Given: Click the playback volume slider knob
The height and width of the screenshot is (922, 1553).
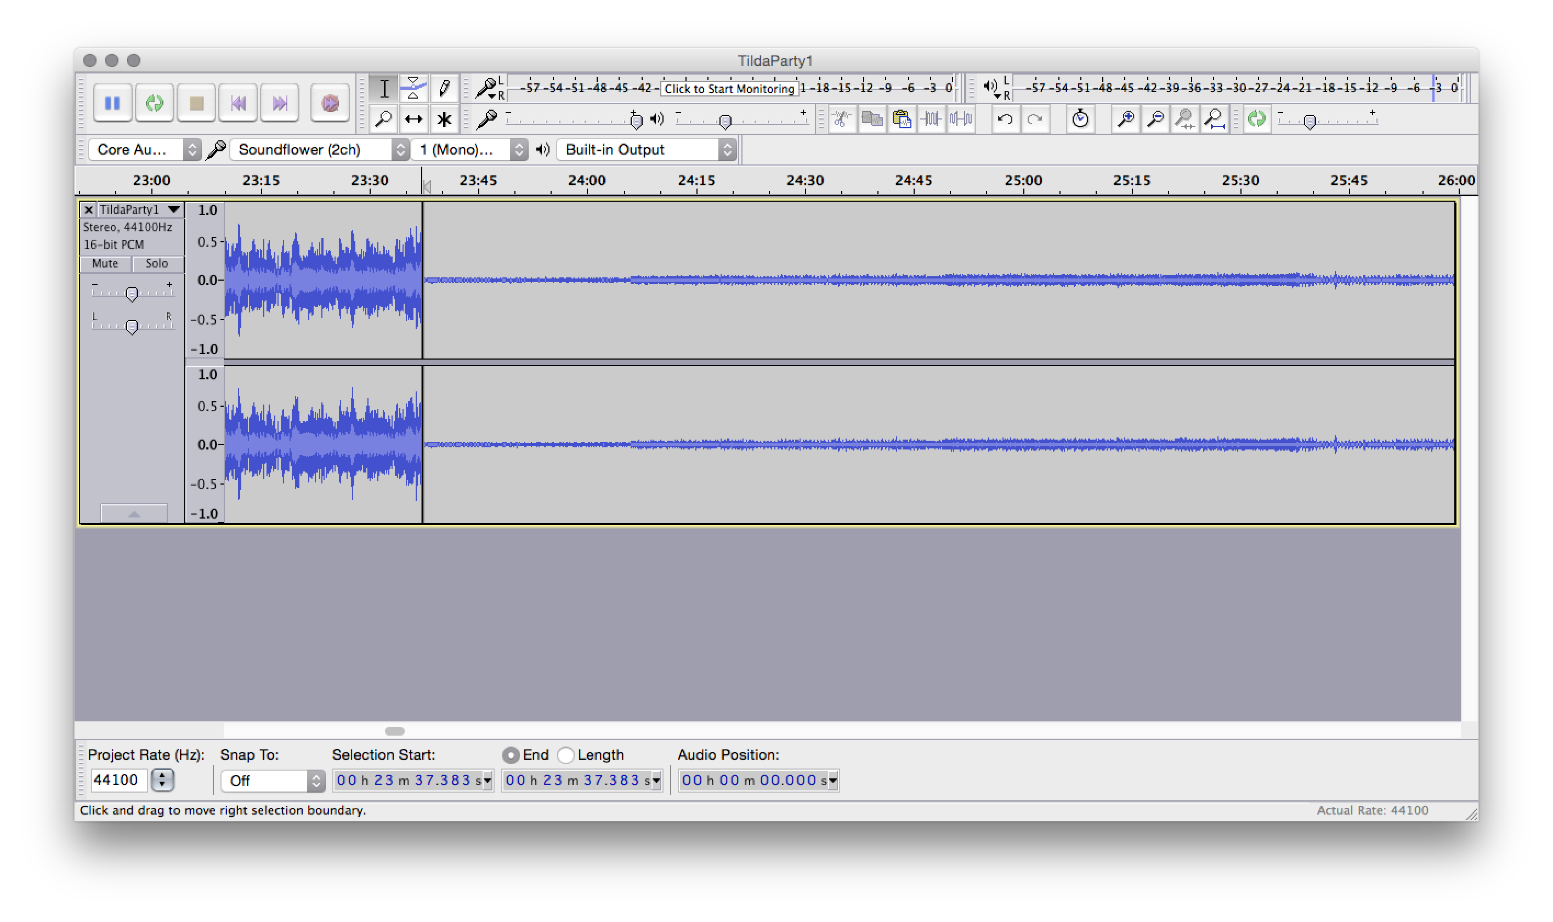Looking at the screenshot, I should pos(726,121).
